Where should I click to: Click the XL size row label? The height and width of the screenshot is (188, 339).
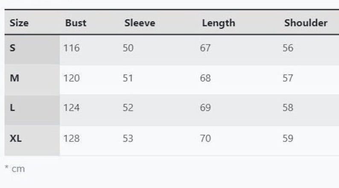coord(16,139)
